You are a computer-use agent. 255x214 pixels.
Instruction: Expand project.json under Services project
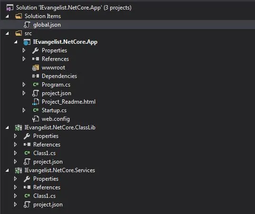click(16, 204)
